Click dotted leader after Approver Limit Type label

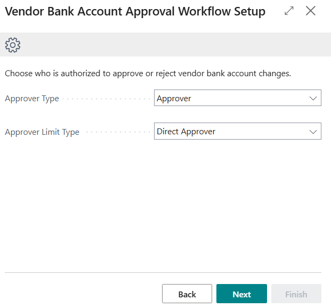pyautogui.click(x=117, y=132)
